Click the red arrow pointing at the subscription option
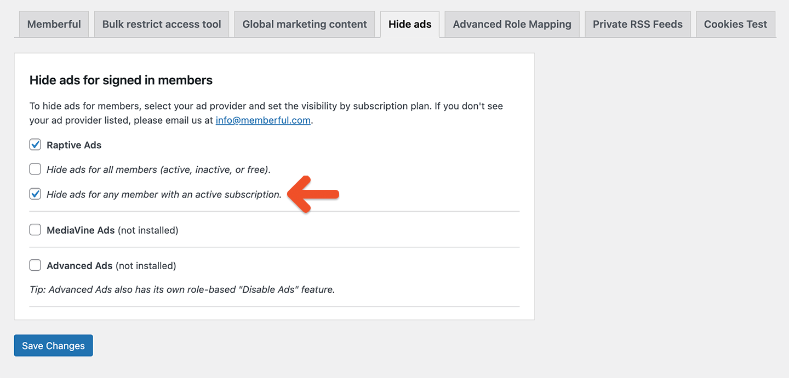 pos(313,194)
